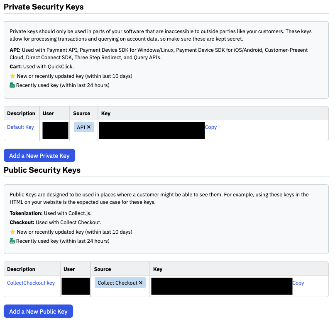Select the API source tag label
335x324 pixels.
coord(81,127)
